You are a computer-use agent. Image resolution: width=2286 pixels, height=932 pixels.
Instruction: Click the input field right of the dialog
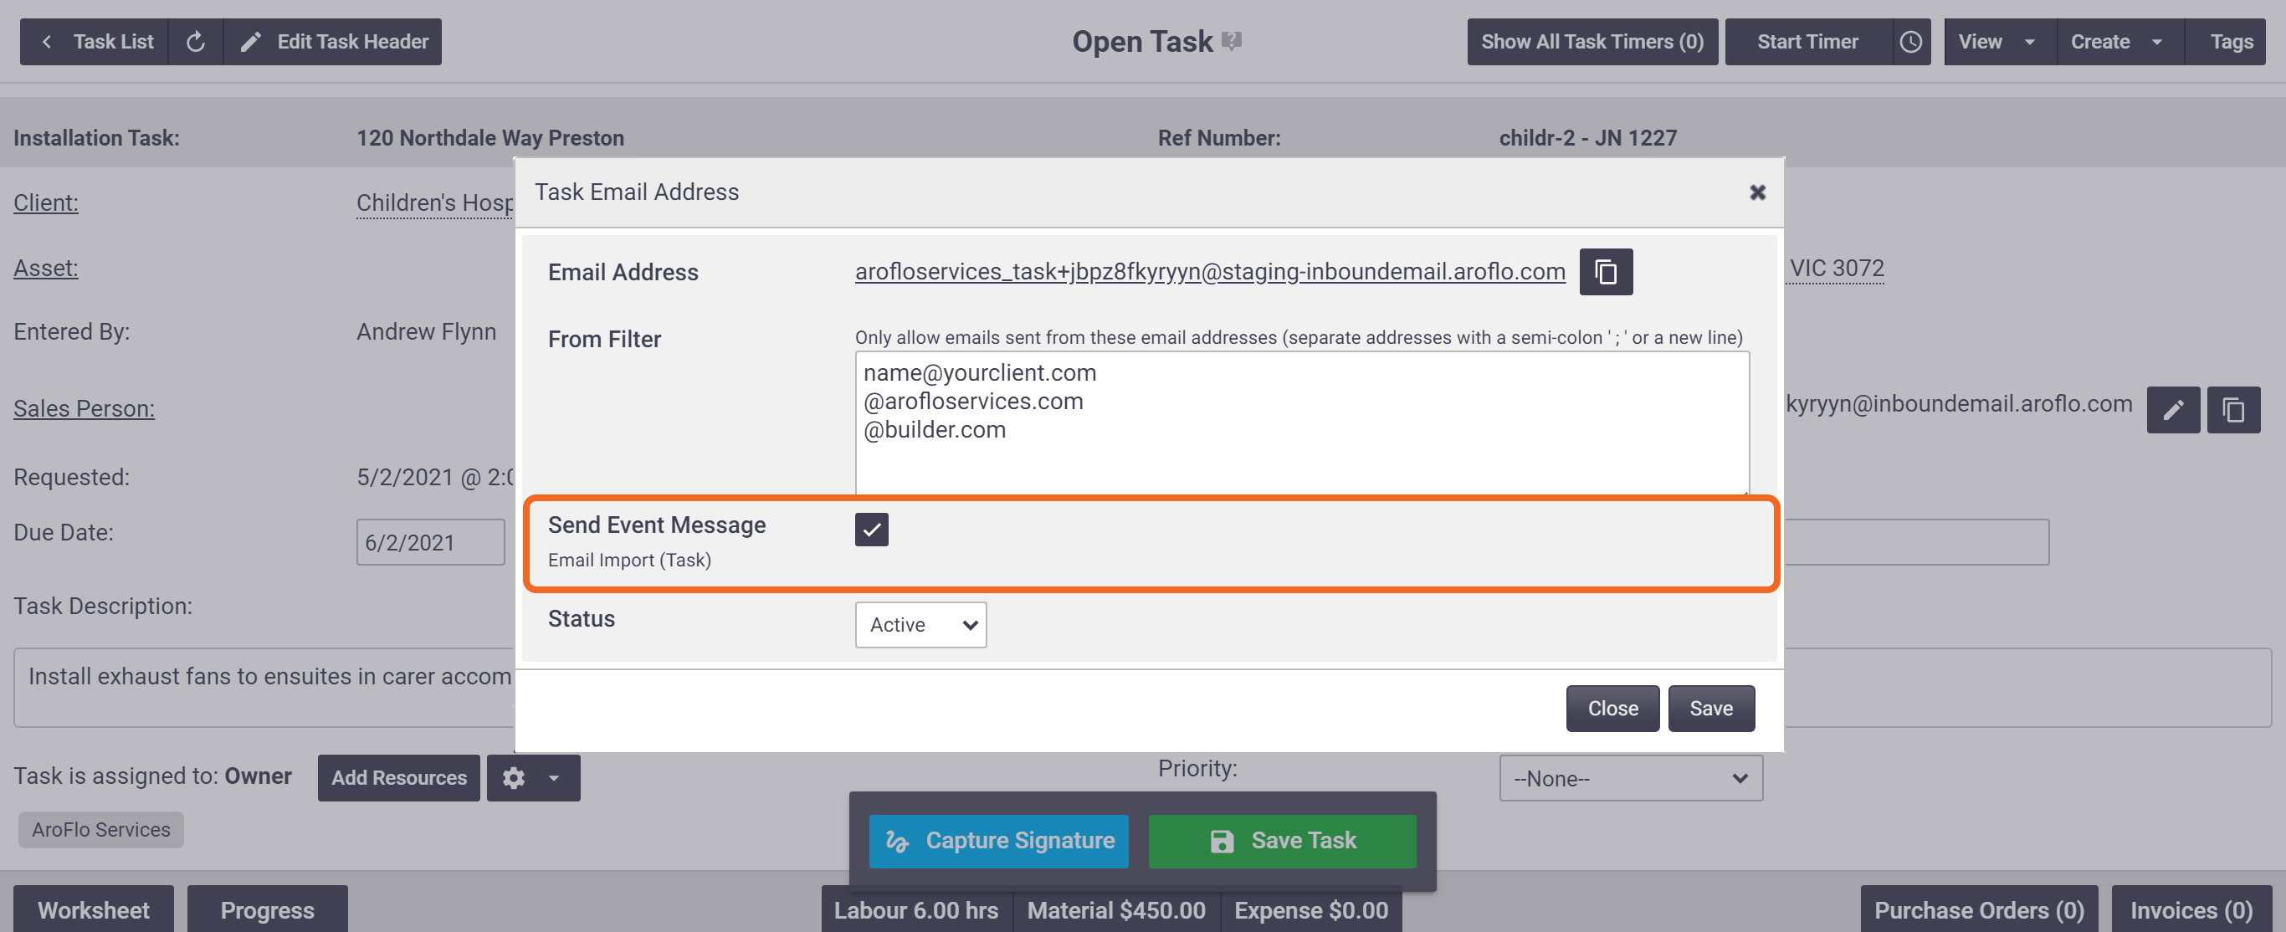coord(1915,542)
